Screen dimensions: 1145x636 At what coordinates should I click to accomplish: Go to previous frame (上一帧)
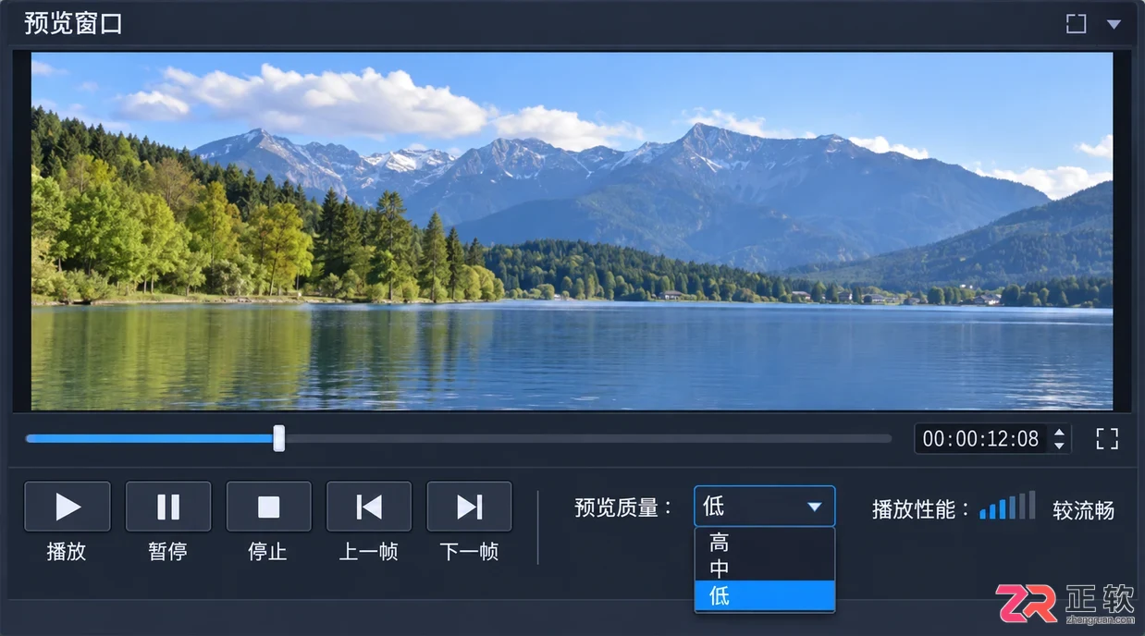369,507
